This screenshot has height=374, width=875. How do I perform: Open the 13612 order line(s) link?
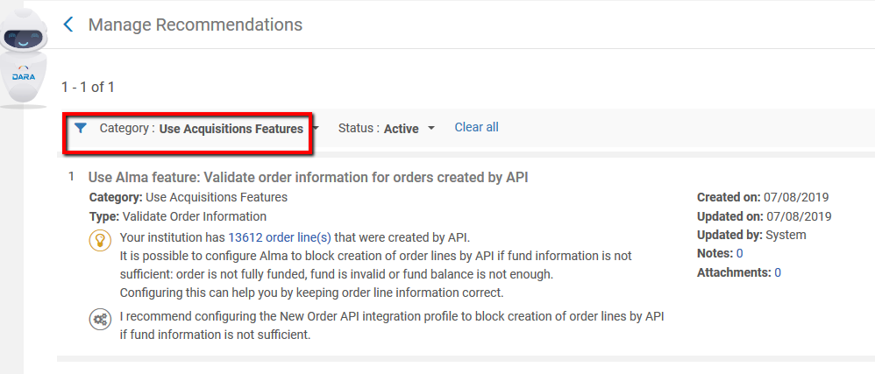(x=280, y=238)
